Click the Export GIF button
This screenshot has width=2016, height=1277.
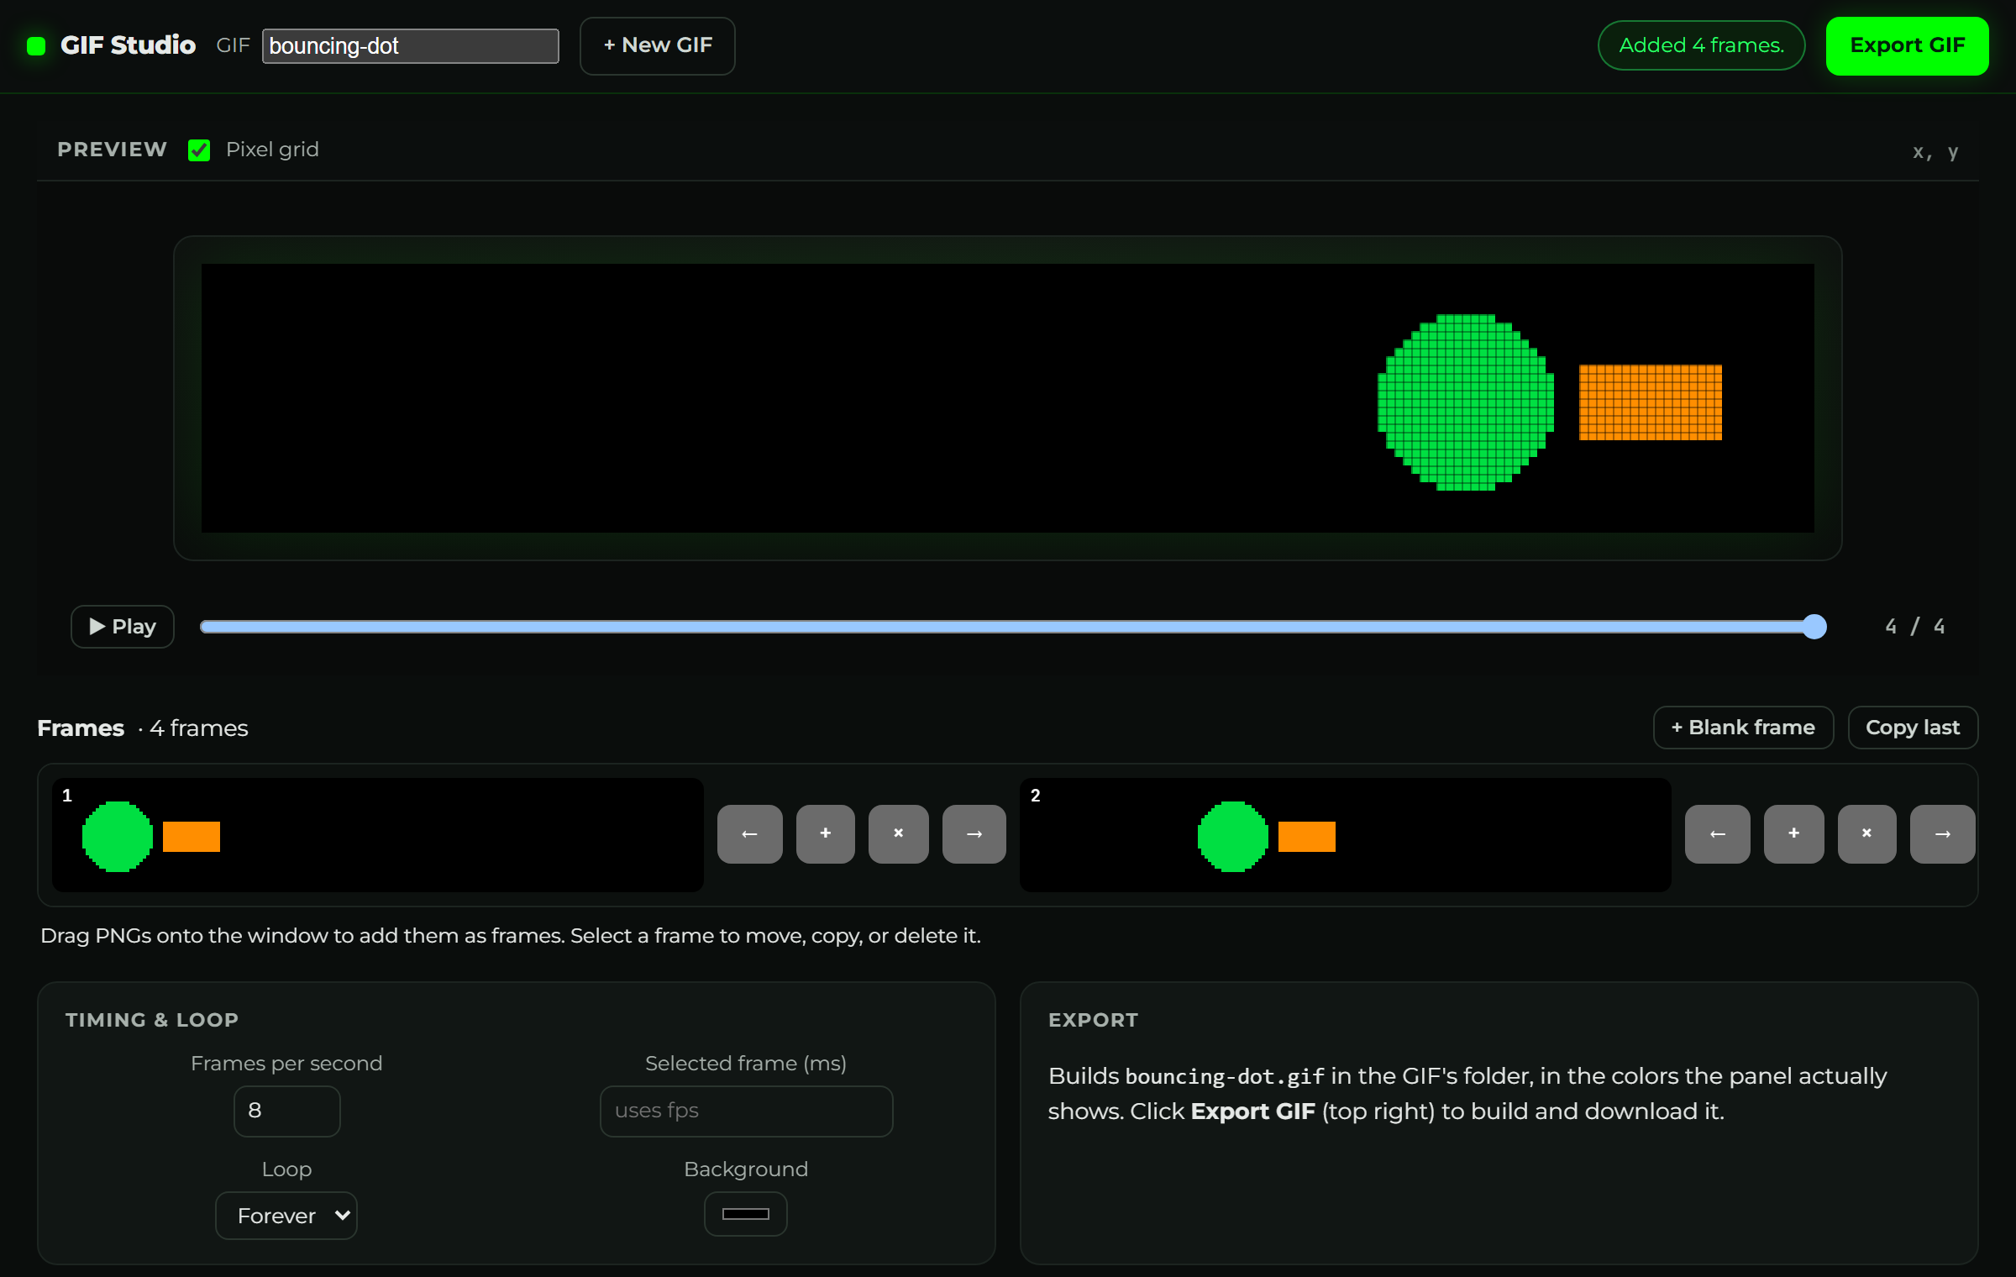[1907, 45]
